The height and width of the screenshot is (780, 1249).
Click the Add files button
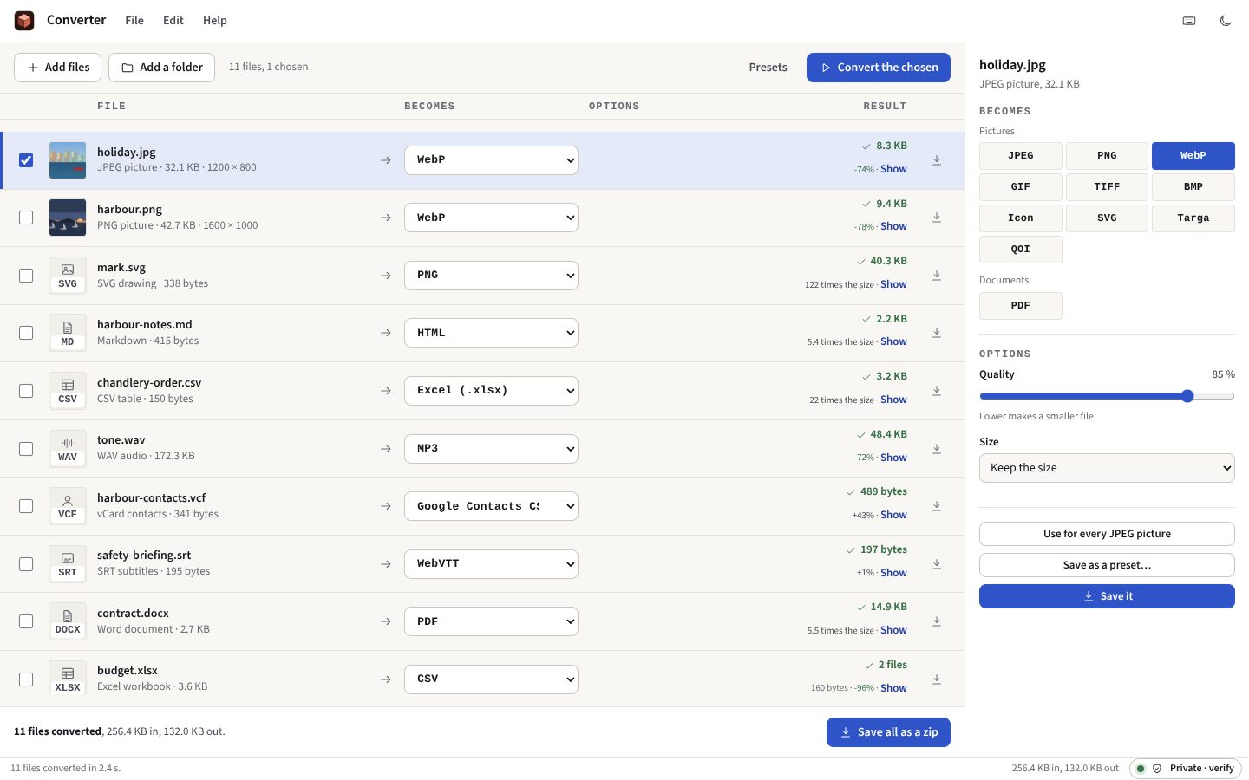coord(58,68)
